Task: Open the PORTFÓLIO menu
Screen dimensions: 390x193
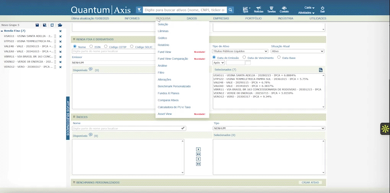Action: (253, 18)
